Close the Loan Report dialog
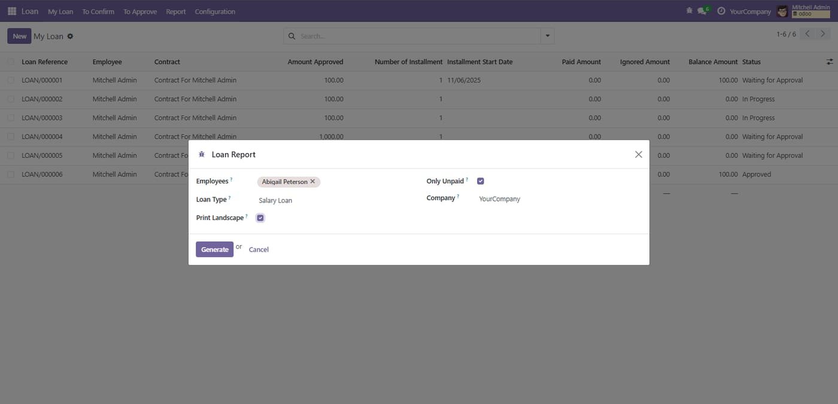The height and width of the screenshot is (404, 838). pyautogui.click(x=639, y=154)
